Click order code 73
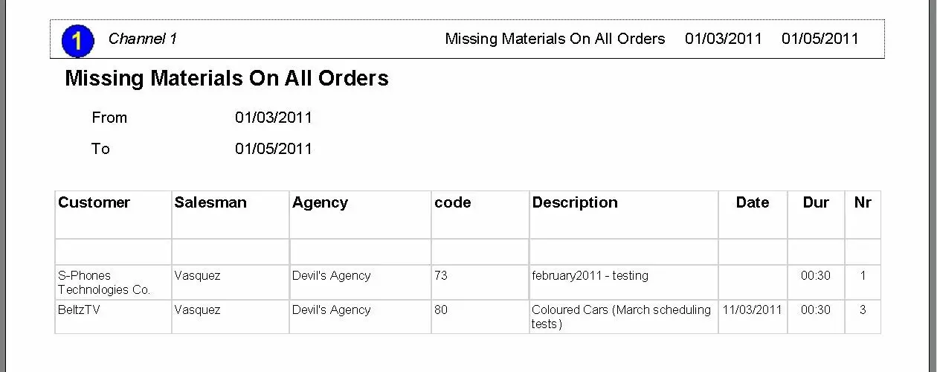This screenshot has height=372, width=937. pos(441,275)
